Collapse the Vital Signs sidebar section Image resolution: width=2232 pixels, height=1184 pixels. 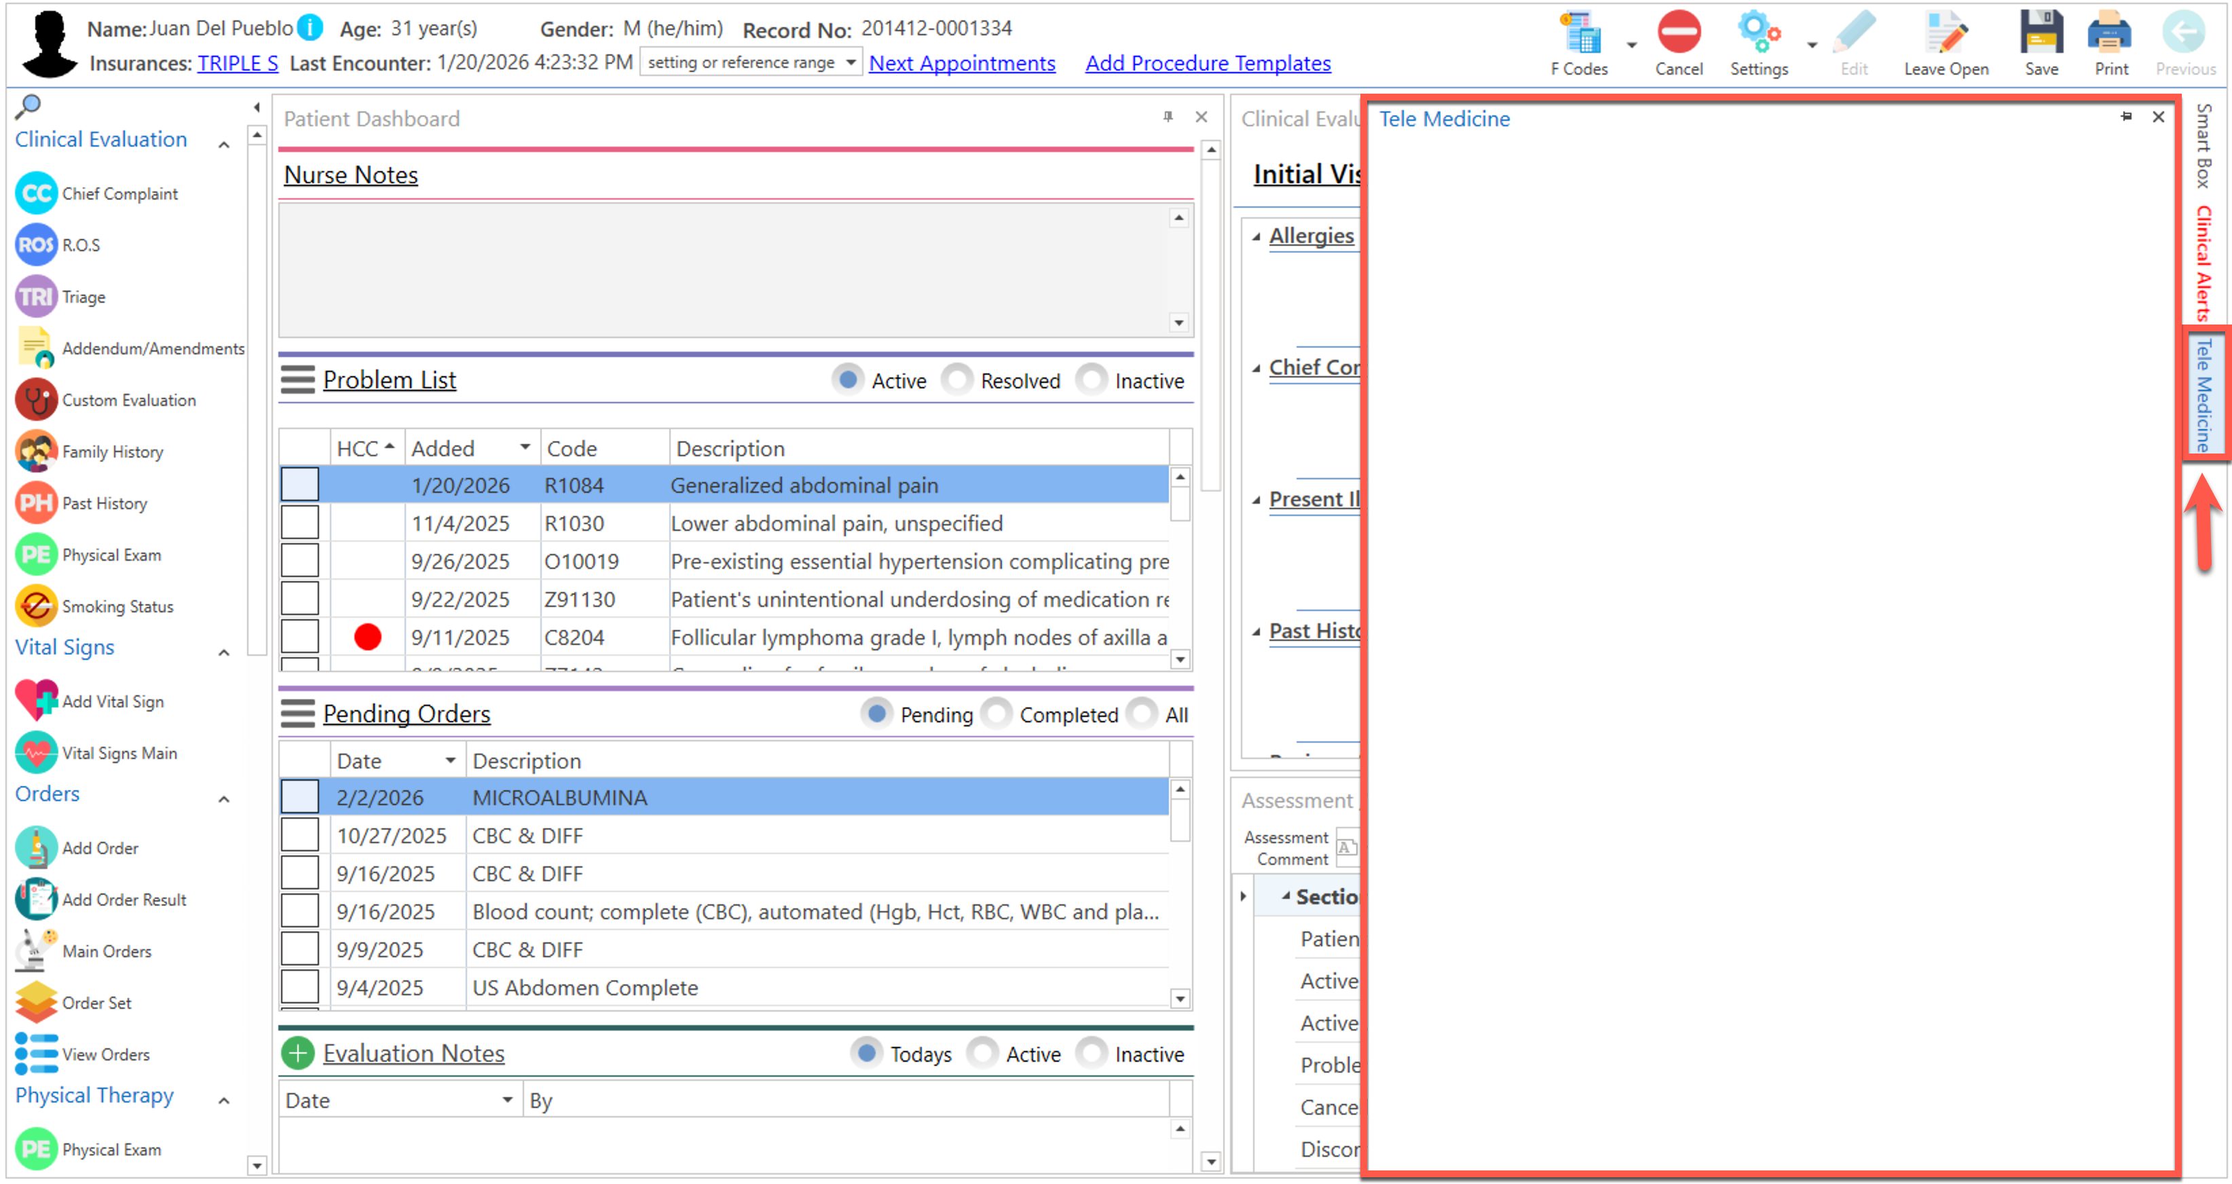[x=223, y=652]
